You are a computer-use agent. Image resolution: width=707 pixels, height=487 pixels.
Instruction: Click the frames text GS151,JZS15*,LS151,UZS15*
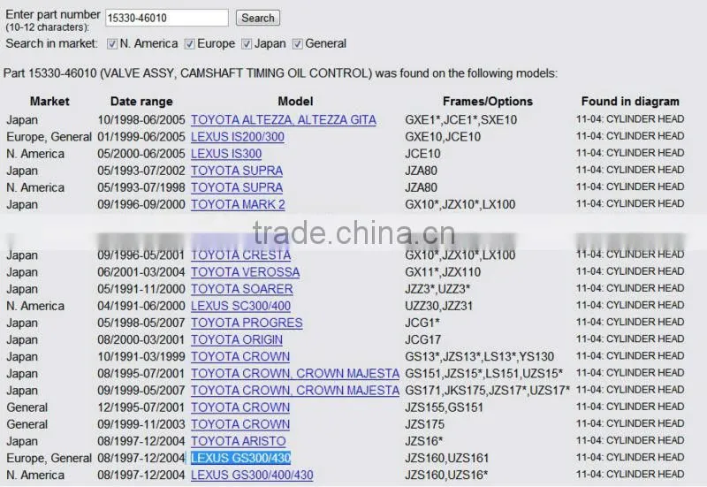[483, 373]
